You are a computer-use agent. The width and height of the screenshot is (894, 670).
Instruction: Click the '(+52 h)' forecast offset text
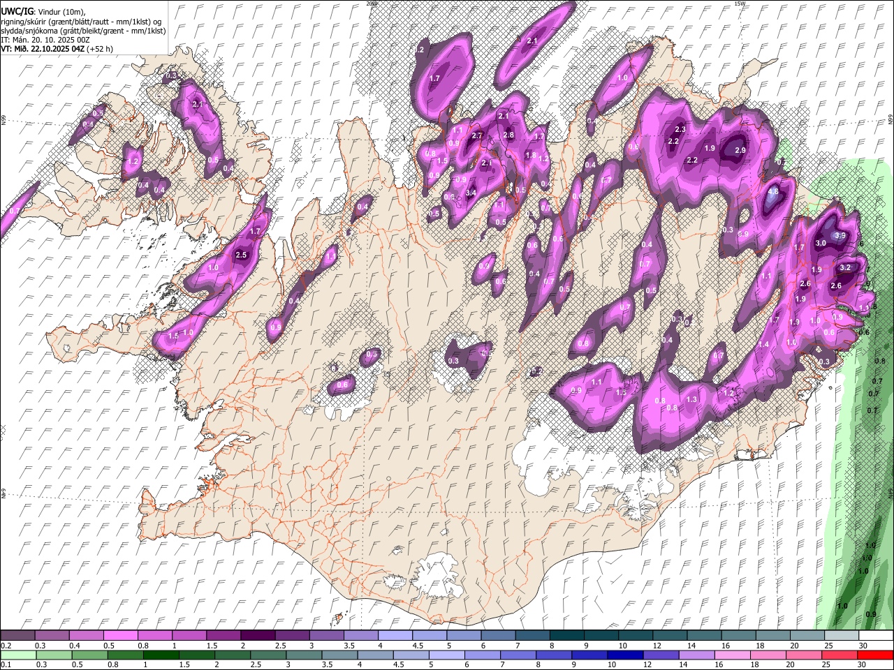[100, 50]
